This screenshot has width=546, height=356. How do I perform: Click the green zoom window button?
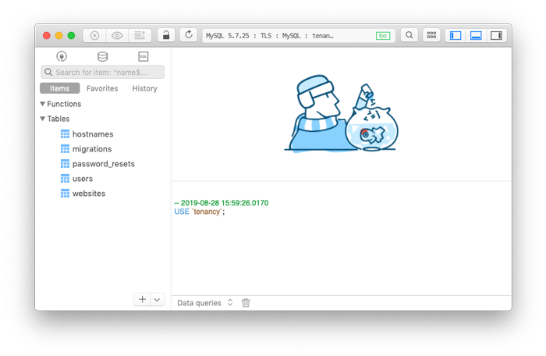(x=72, y=36)
